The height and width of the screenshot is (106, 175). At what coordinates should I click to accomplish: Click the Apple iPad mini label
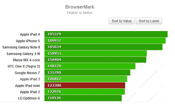coord(27,86)
